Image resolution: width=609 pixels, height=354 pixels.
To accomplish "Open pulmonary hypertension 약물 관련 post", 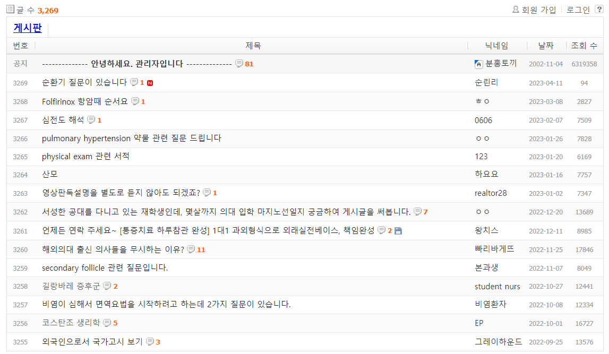I will click(x=132, y=138).
